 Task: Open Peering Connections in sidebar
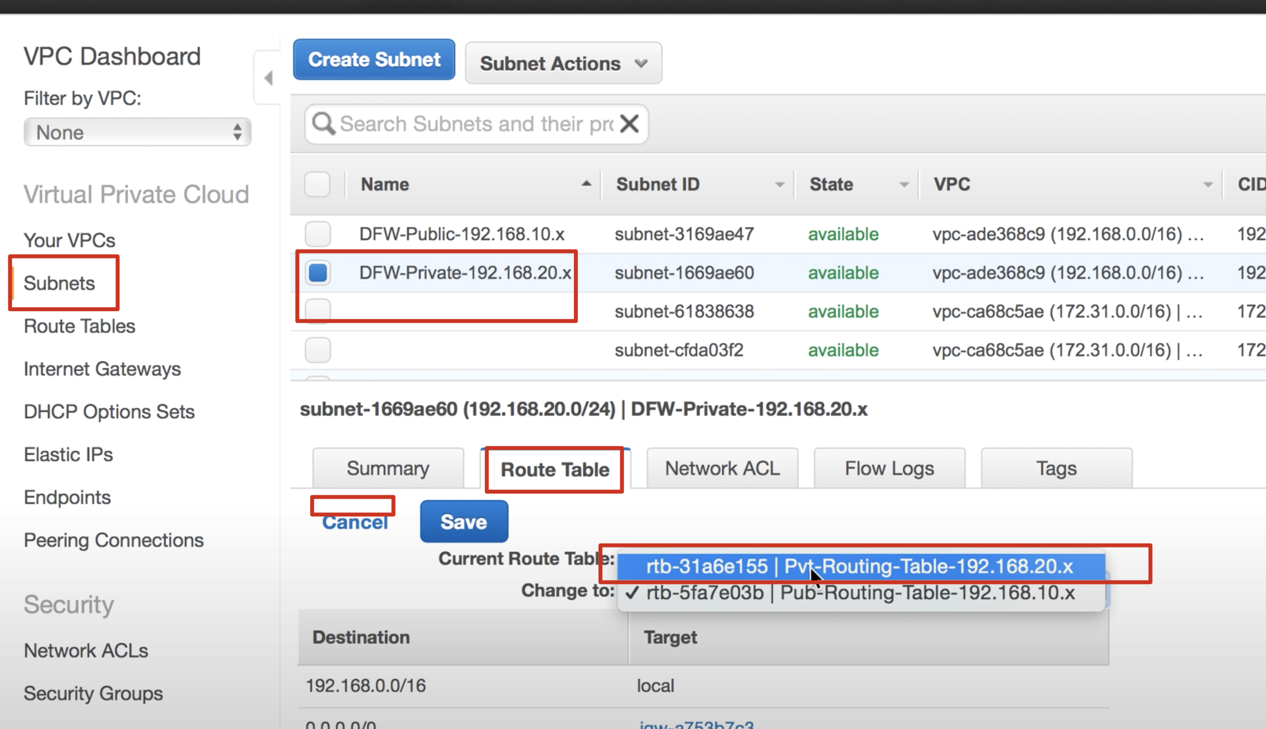click(113, 540)
